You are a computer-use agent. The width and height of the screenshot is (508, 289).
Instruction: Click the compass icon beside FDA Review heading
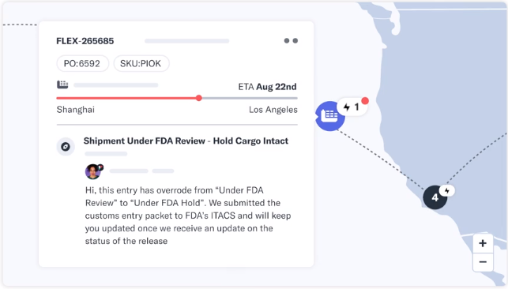click(66, 147)
